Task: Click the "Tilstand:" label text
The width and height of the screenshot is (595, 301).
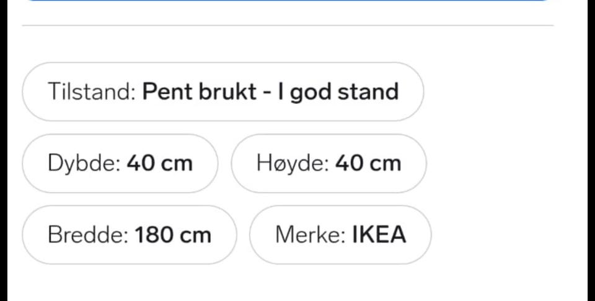Action: coord(92,91)
